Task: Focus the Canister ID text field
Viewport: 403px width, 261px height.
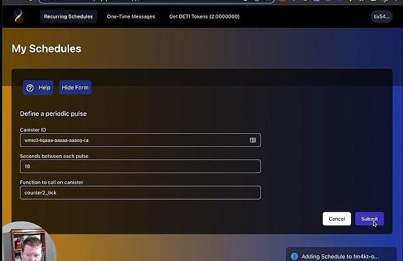Action: 140,140
